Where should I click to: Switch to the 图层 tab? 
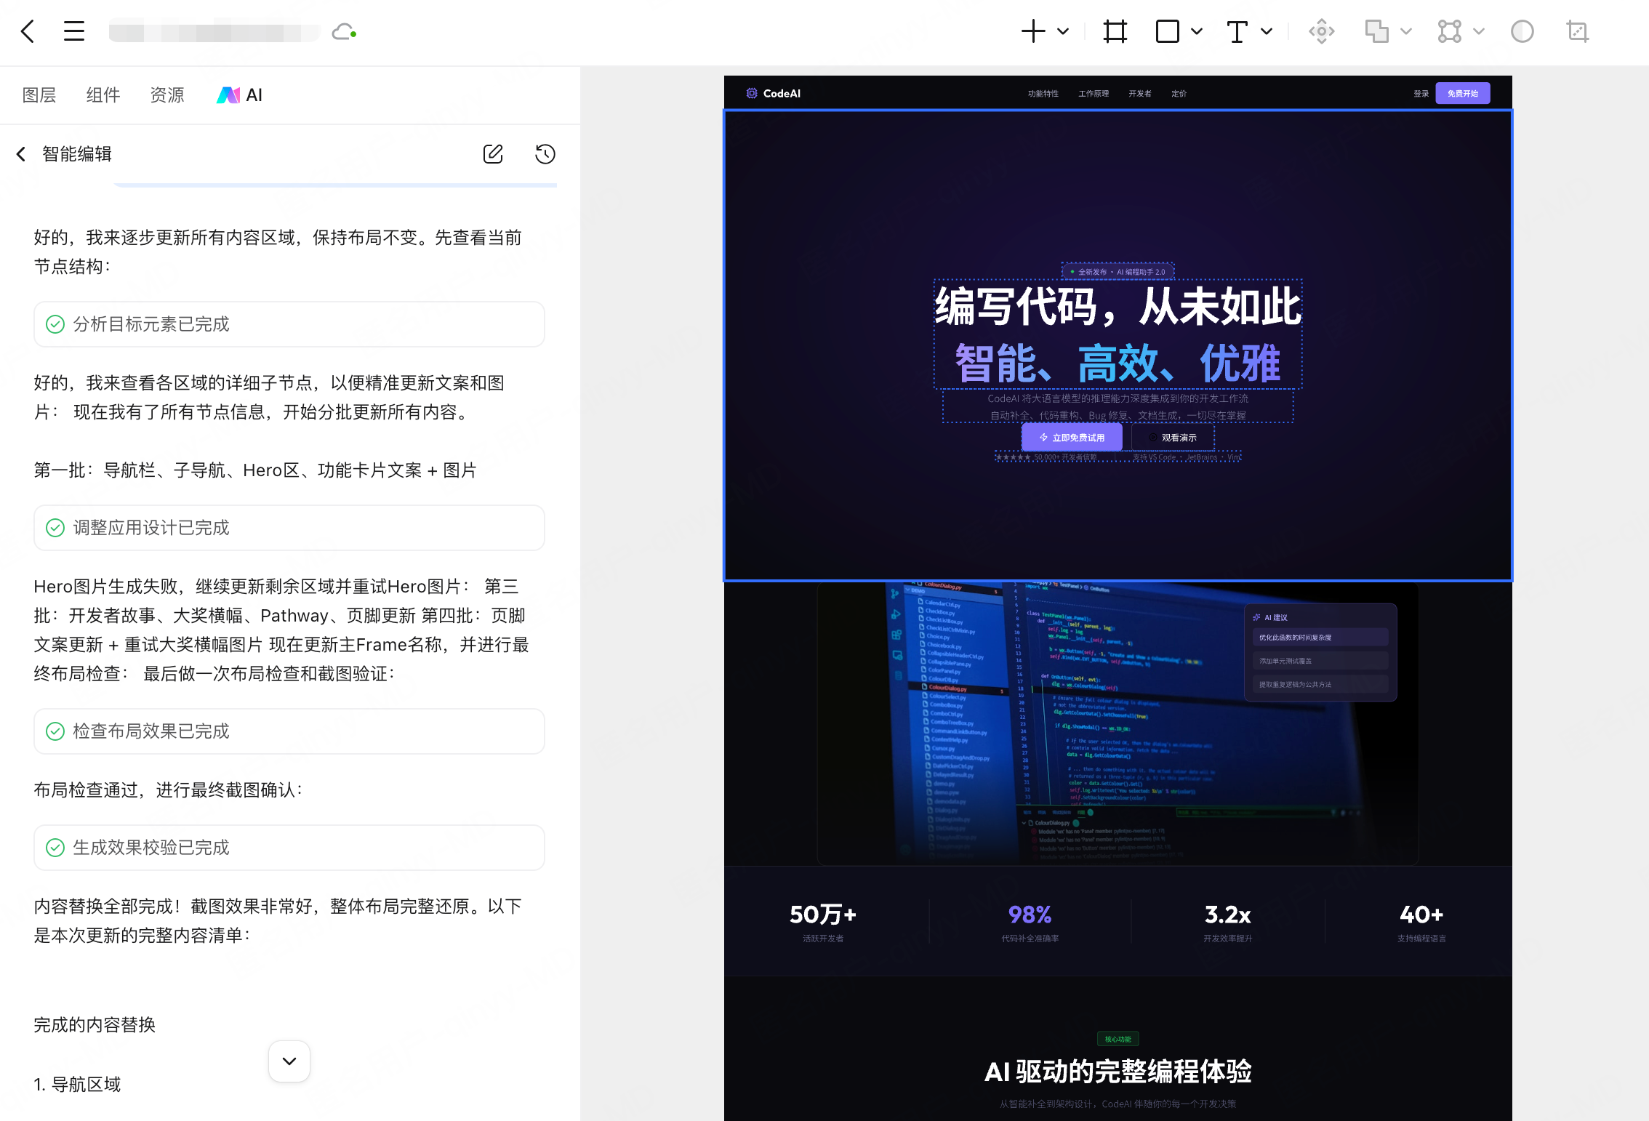click(x=39, y=95)
